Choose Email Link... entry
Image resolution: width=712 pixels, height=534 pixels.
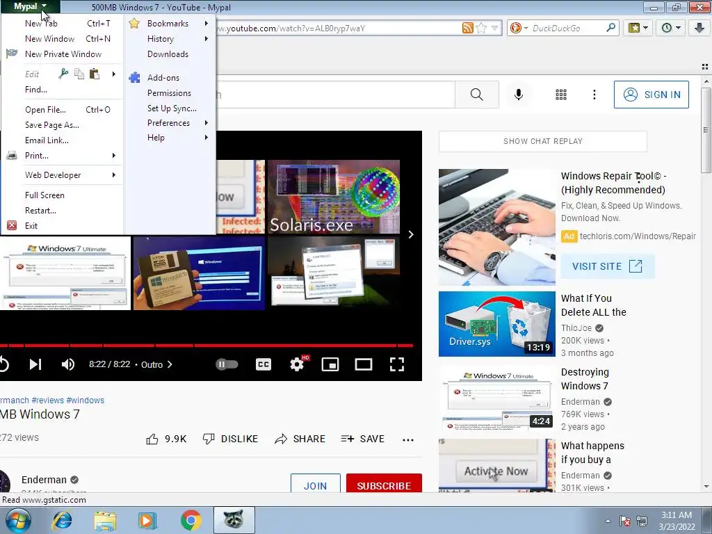[x=63, y=140]
